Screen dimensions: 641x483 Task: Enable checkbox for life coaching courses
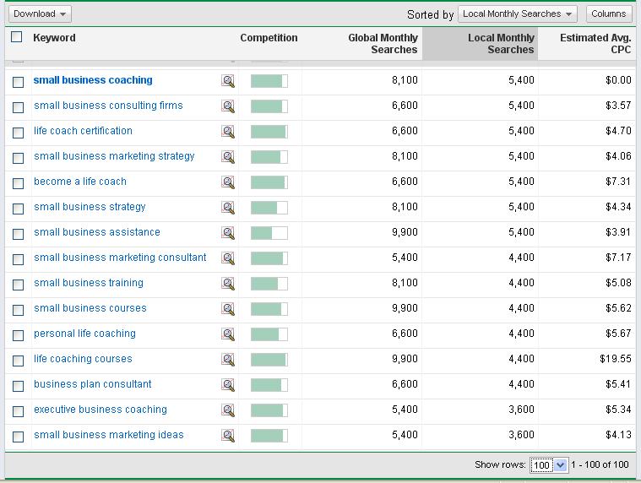pyautogui.click(x=18, y=361)
